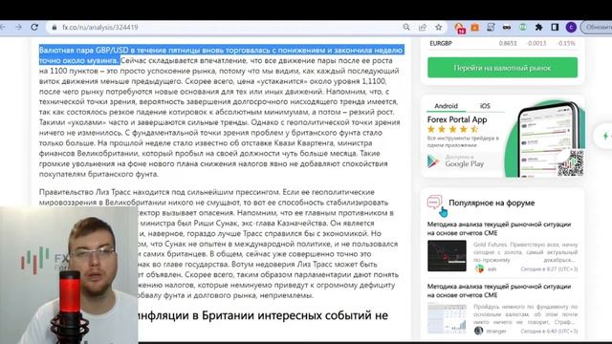This screenshot has width=612, height=344.
Task: Open the orange extension icon
Action: click(x=474, y=27)
